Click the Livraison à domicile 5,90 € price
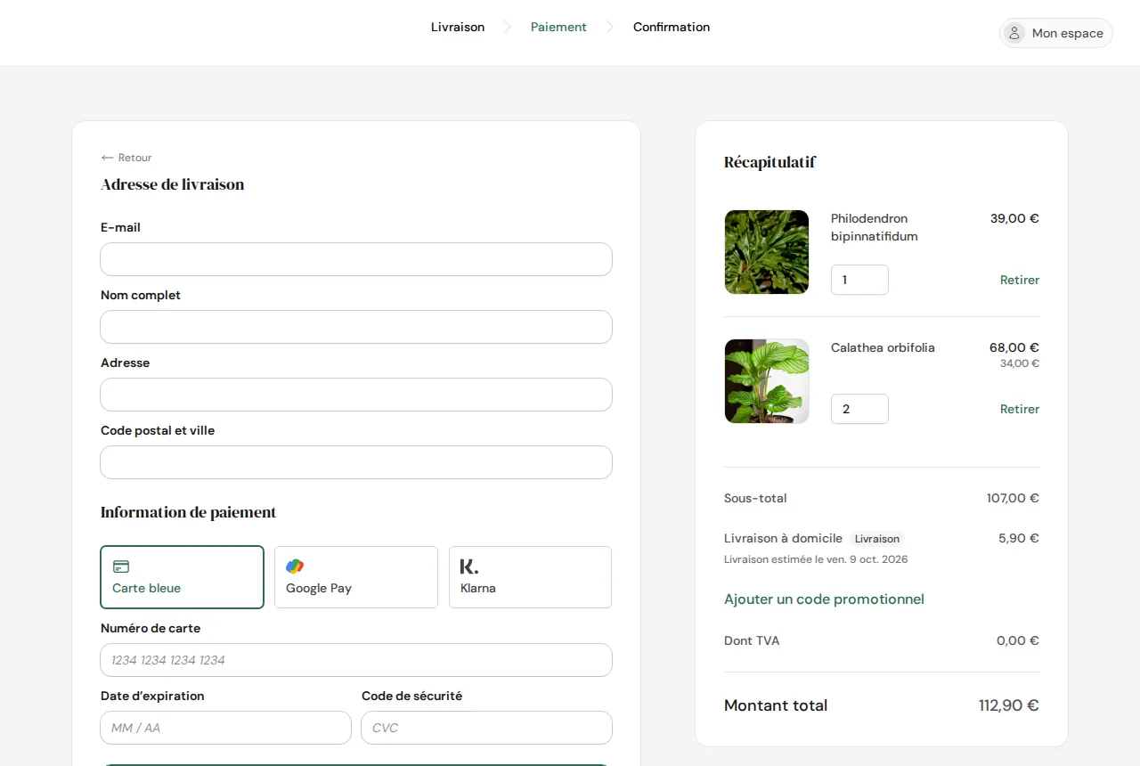 coord(1019,539)
